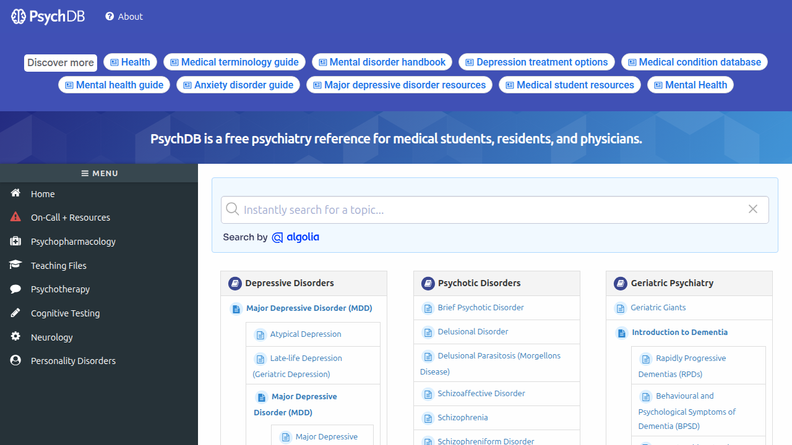
Task: Click the document icon beside Rapidly Progressive Dementias
Action: coord(646,358)
